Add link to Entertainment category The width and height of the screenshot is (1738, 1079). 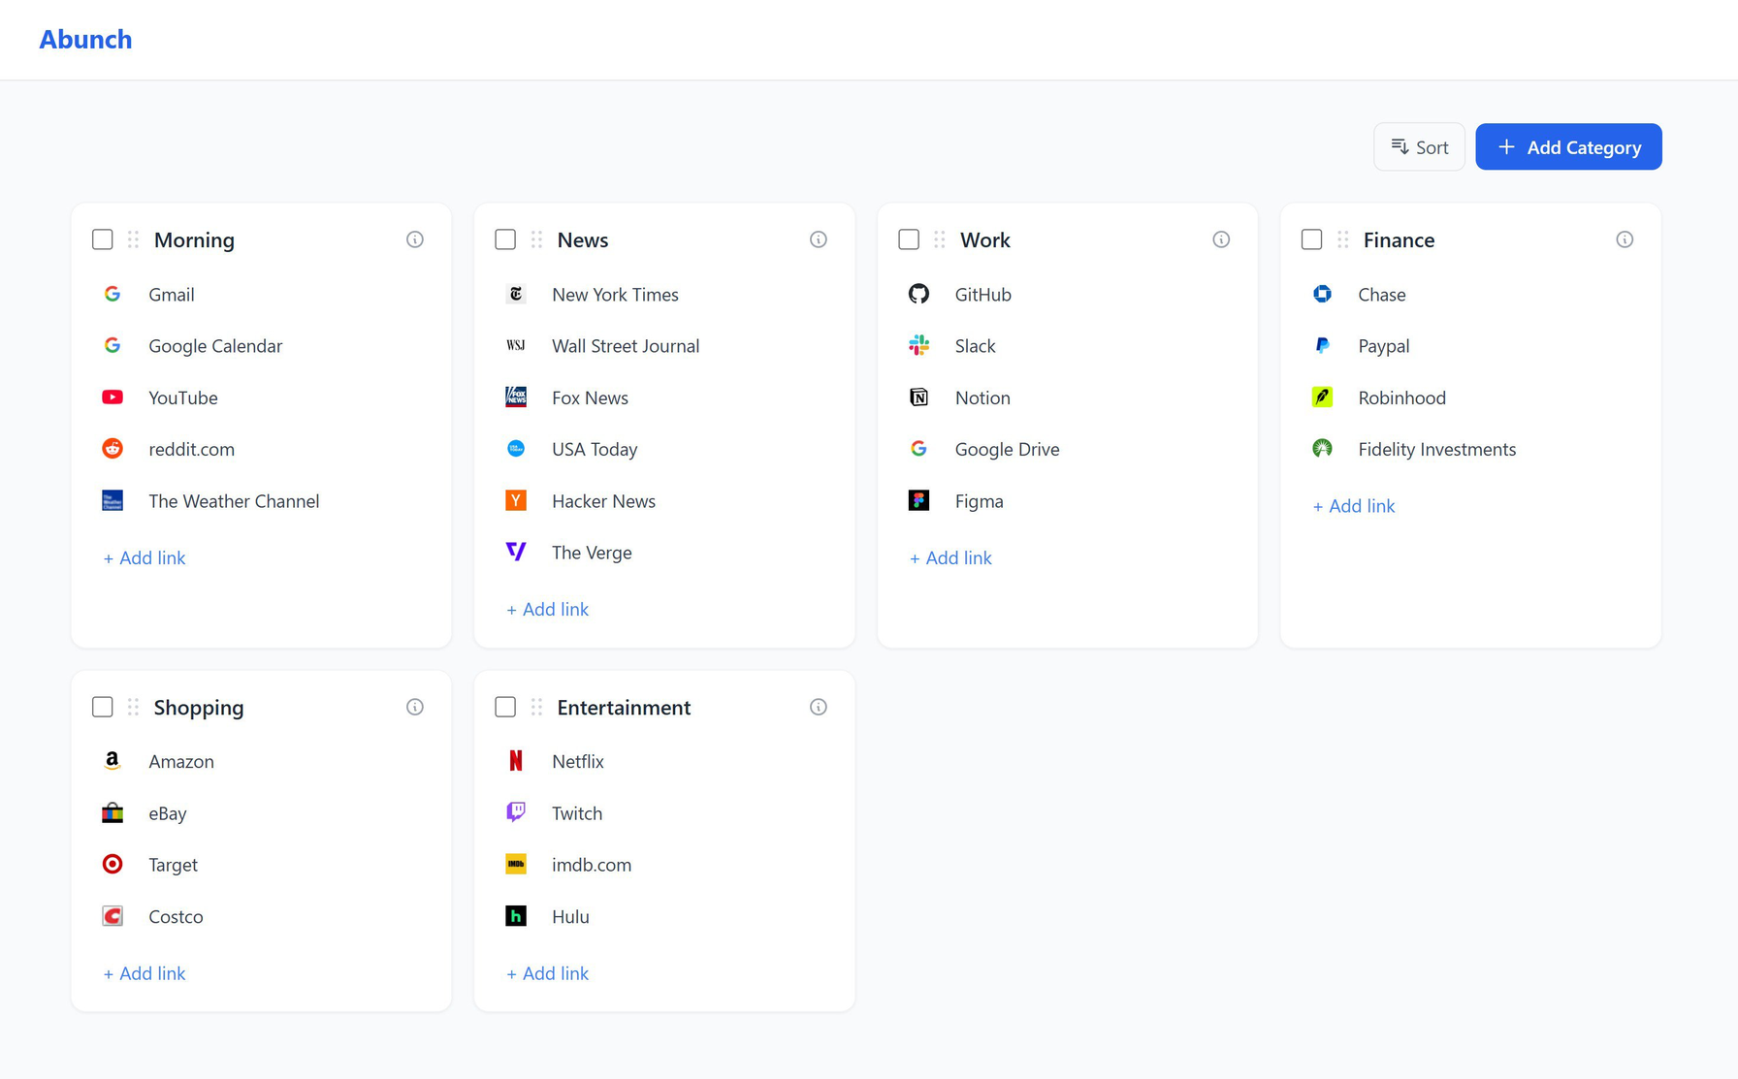coord(548,972)
